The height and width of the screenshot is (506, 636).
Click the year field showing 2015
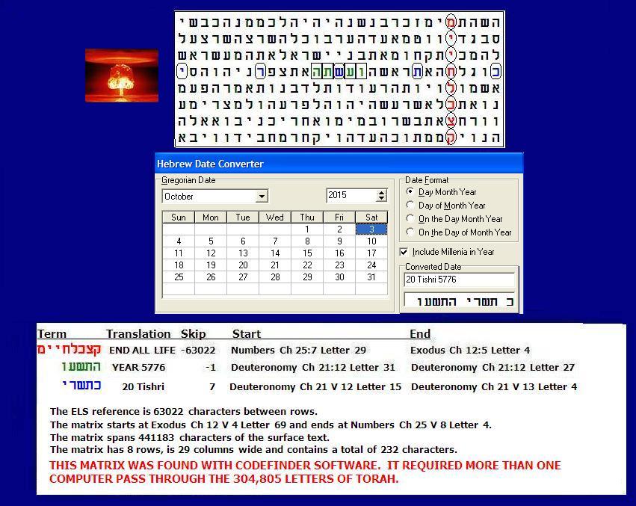(351, 196)
